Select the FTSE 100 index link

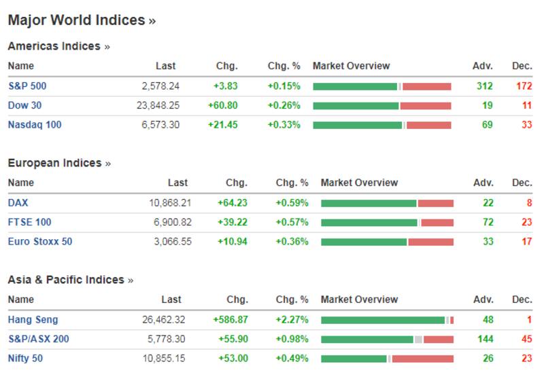point(29,222)
